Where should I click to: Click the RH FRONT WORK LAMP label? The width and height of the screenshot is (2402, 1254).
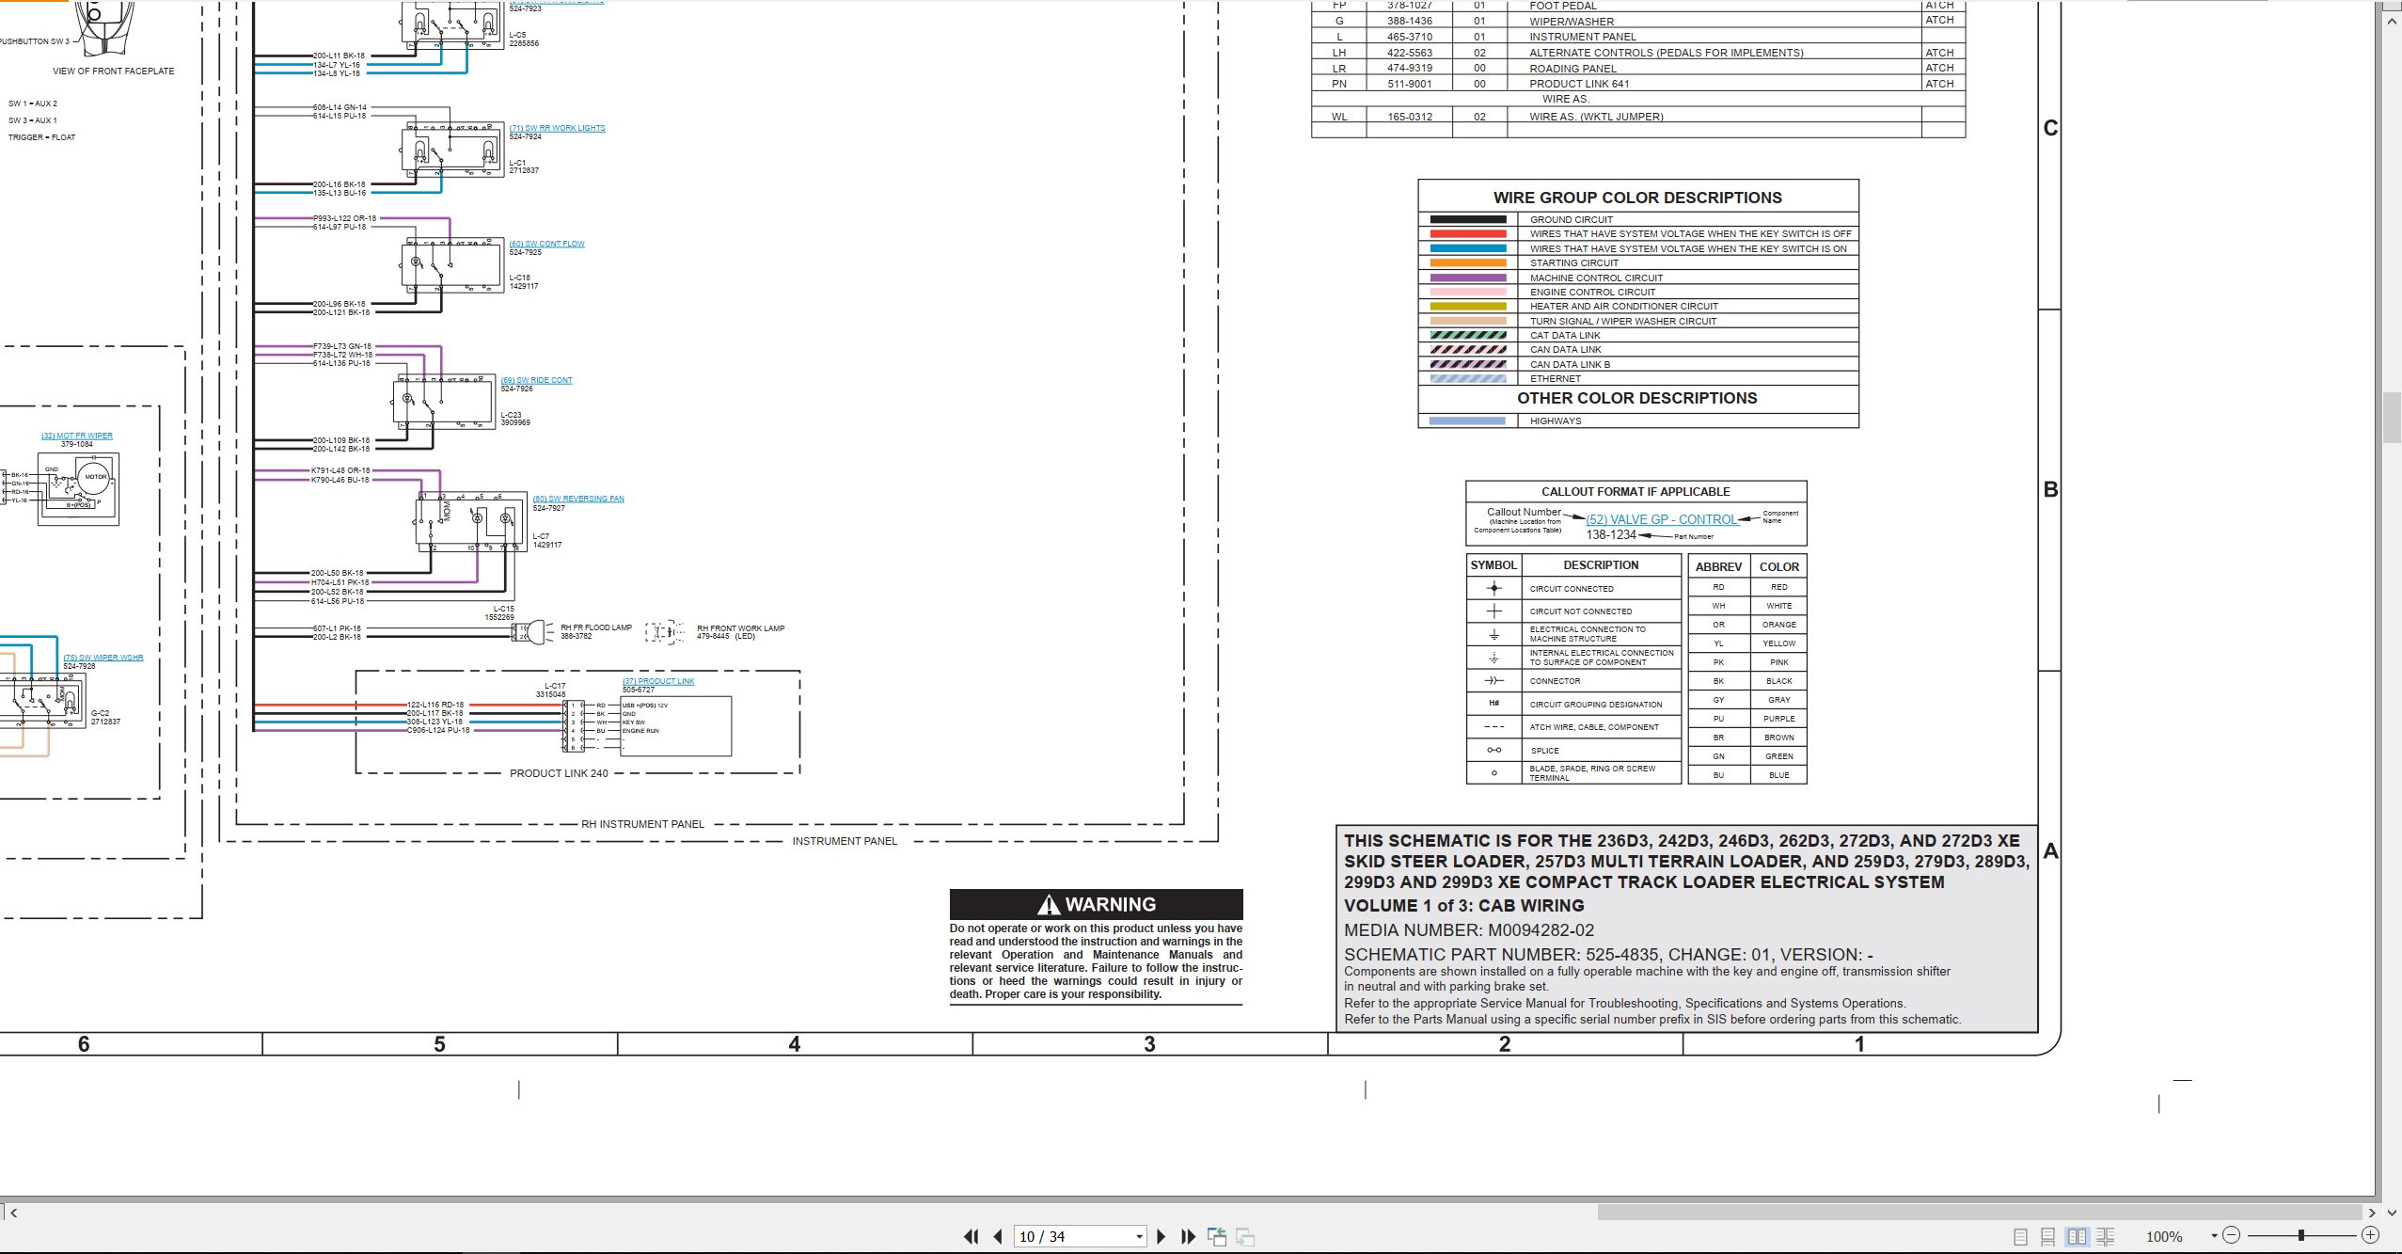pyautogui.click(x=740, y=628)
